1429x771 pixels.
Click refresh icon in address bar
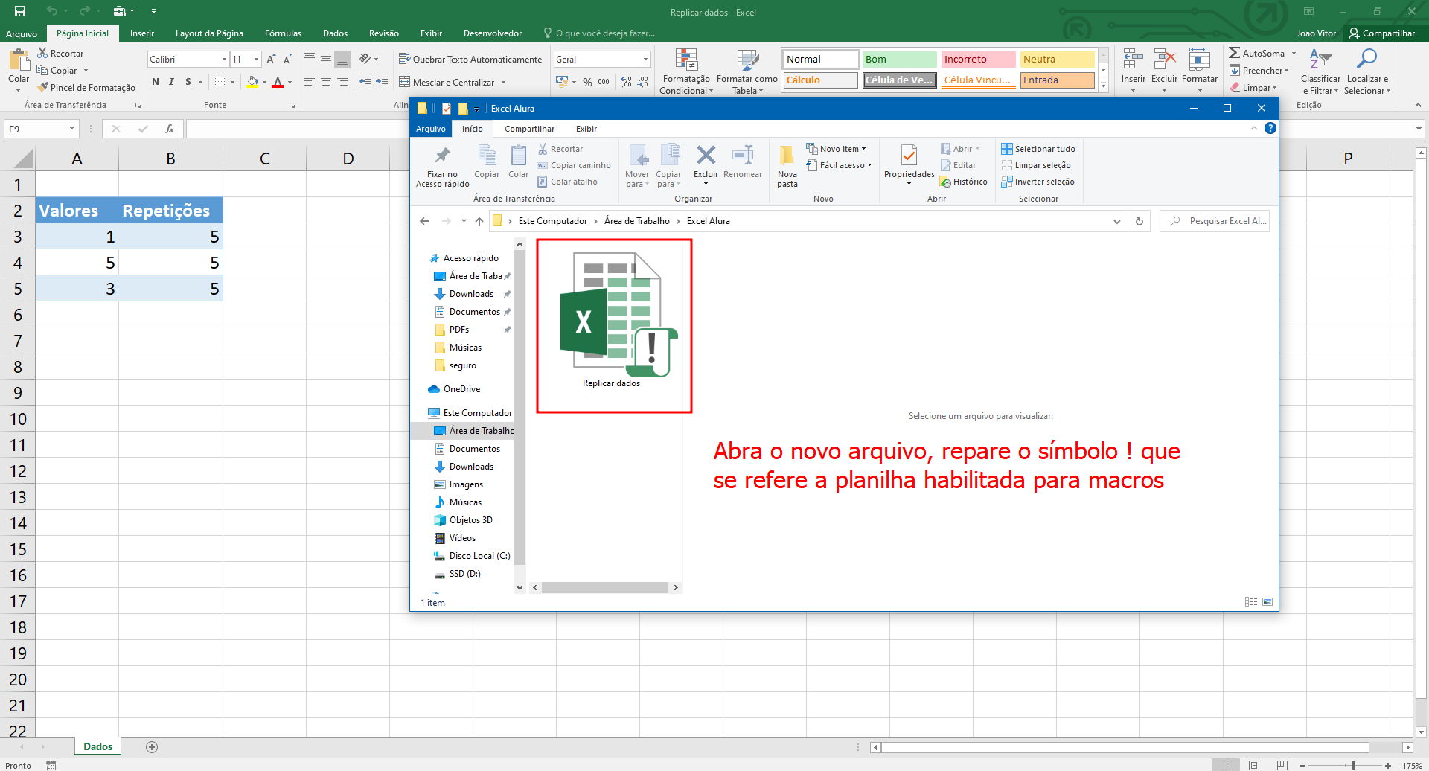tap(1139, 221)
